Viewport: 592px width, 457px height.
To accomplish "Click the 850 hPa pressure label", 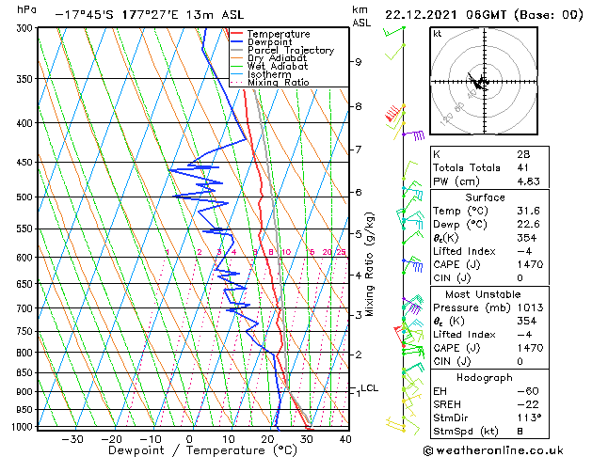I will (x=26, y=372).
